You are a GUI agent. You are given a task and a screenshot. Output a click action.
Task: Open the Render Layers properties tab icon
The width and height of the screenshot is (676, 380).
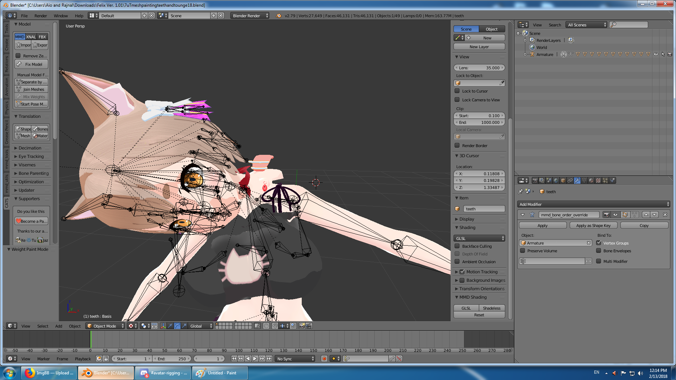point(542,180)
